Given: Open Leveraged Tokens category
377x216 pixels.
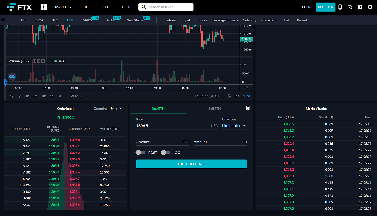Looking at the screenshot, I should [x=225, y=20].
